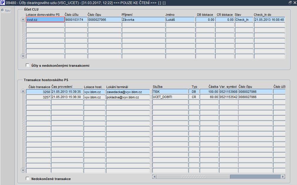This screenshot has width=297, height=185.
Task: Click vertical scrollbar grip of Účet CLU block
Action: [x=23, y=37]
